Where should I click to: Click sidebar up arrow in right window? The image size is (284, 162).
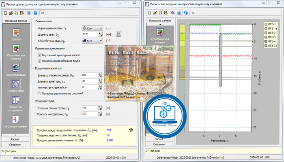pos(160,24)
